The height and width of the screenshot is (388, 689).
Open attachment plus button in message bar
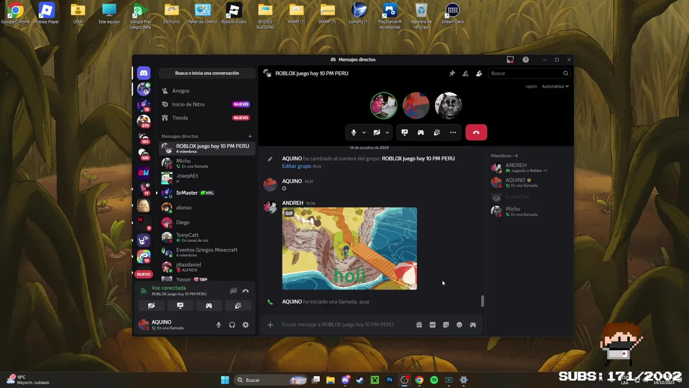pyautogui.click(x=270, y=325)
